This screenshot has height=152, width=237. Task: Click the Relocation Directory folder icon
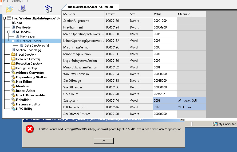tap(13, 63)
